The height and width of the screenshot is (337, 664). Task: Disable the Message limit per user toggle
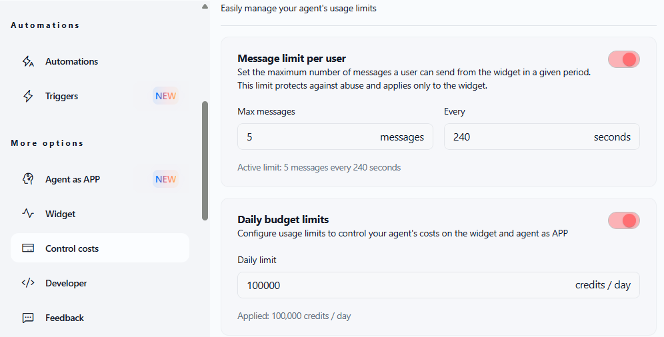coord(623,59)
